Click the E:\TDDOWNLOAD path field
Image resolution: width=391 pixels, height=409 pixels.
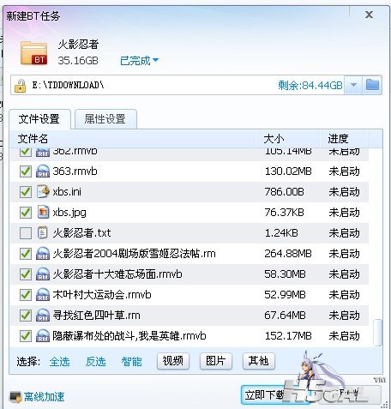[x=177, y=85]
